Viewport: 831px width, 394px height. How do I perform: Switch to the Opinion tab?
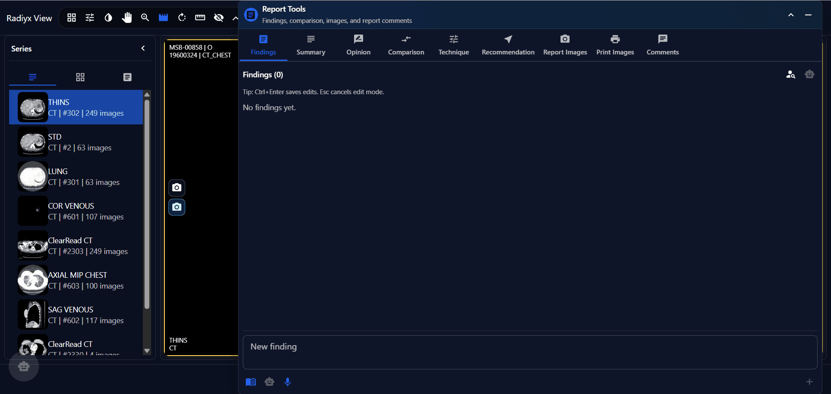(358, 45)
